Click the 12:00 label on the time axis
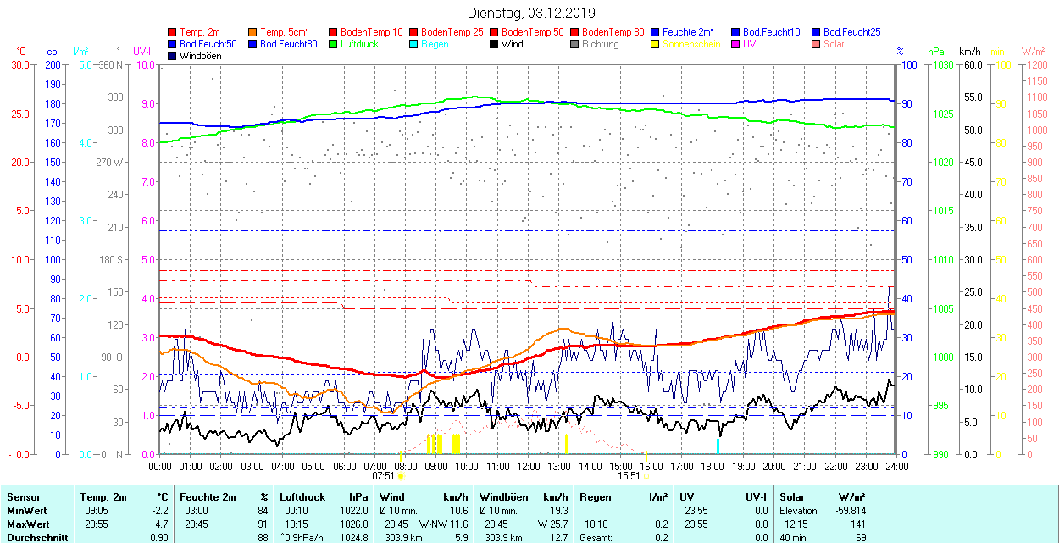Screen dimensions: 1059x543 tap(529, 466)
